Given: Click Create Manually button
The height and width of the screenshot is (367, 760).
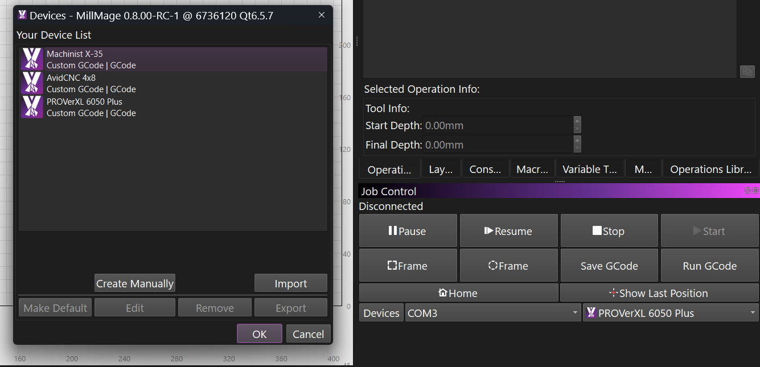Looking at the screenshot, I should pos(135,283).
